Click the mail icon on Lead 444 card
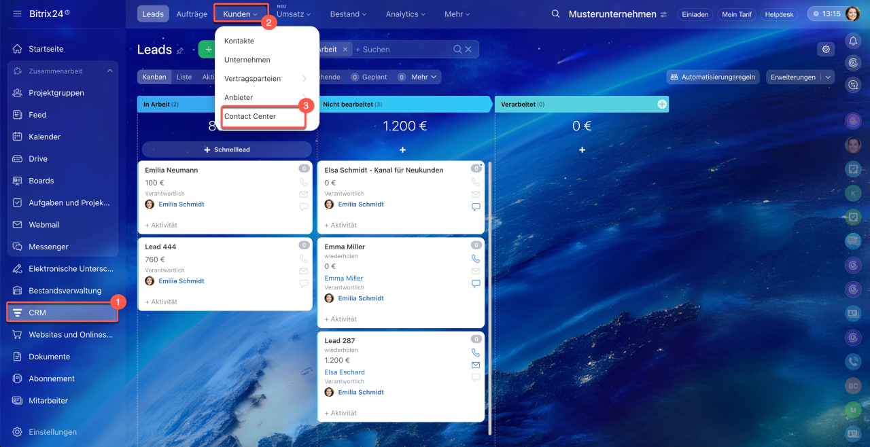The image size is (870, 447). (303, 271)
